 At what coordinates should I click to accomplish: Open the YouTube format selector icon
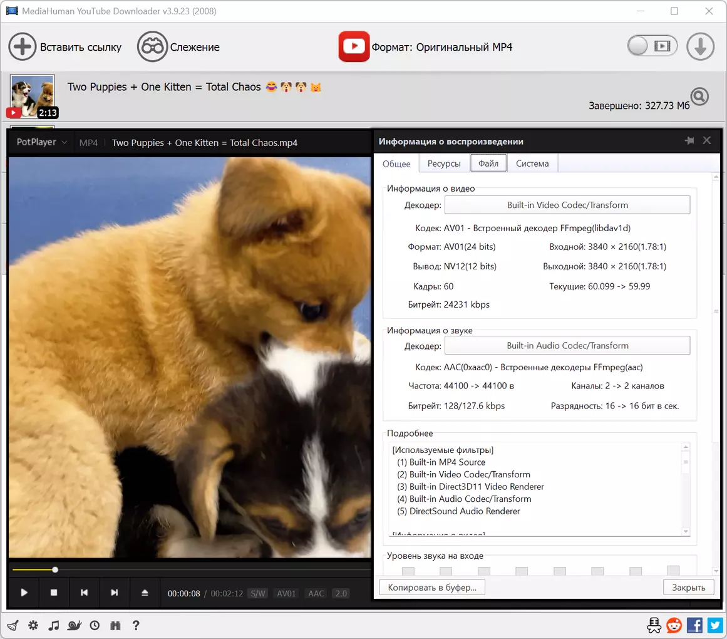[354, 46]
